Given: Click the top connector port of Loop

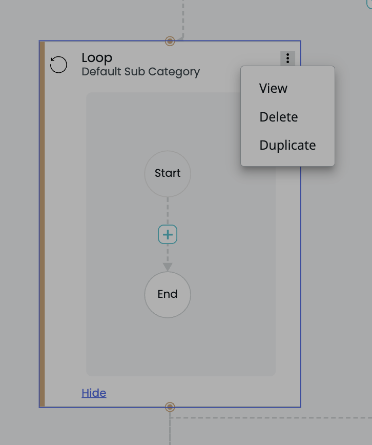Looking at the screenshot, I should [170, 41].
